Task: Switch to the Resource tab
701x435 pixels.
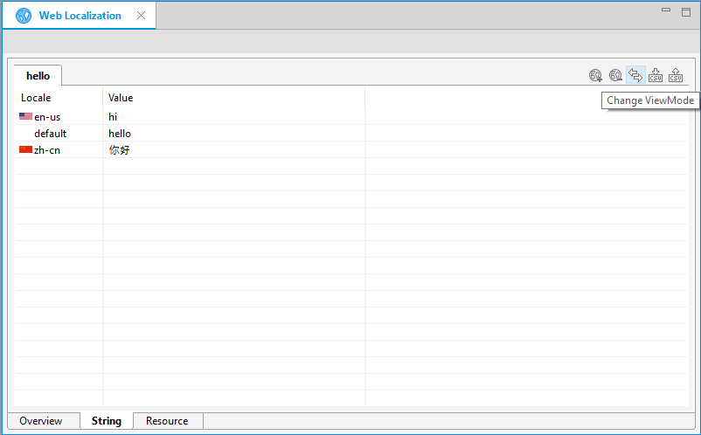Action: click(x=167, y=421)
